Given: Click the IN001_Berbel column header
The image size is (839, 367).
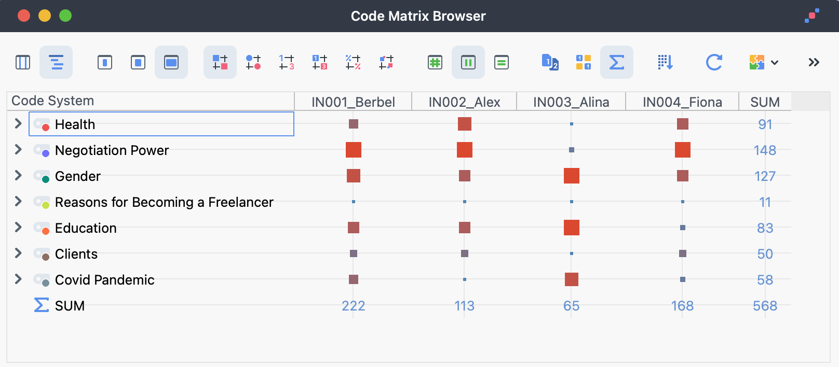Looking at the screenshot, I should pos(353,102).
